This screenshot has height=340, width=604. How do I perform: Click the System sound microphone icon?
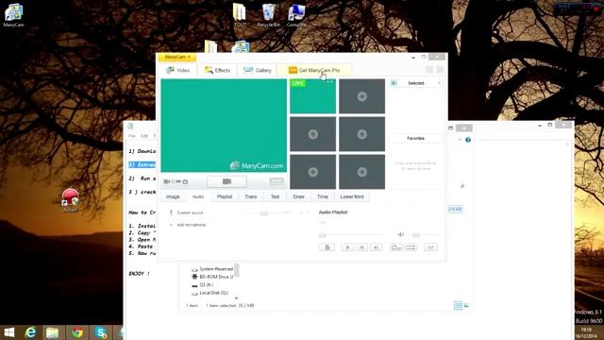171,212
